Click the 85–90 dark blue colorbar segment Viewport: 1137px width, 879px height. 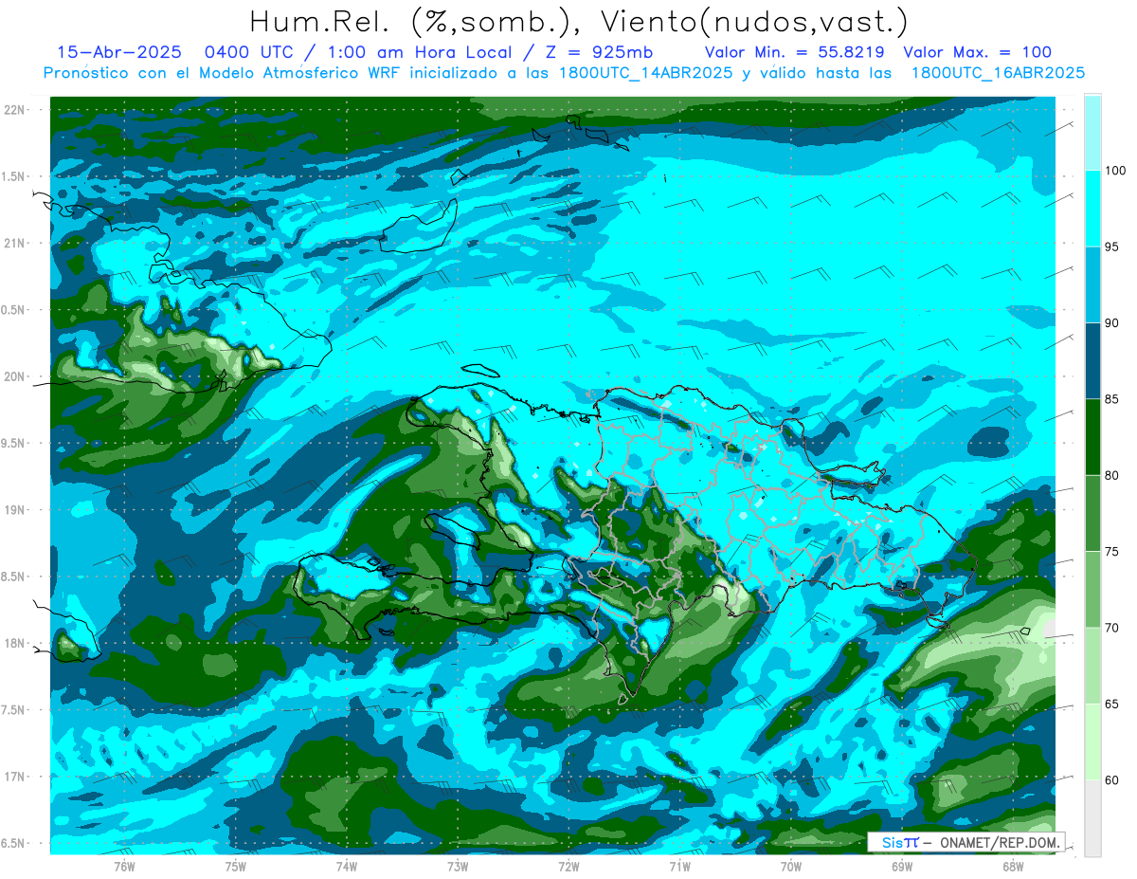(1092, 361)
